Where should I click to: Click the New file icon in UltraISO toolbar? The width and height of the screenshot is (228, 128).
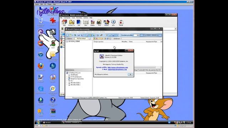(x=67, y=35)
